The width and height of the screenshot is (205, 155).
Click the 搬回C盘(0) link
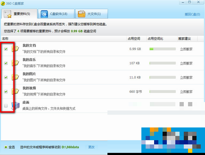point(192,14)
